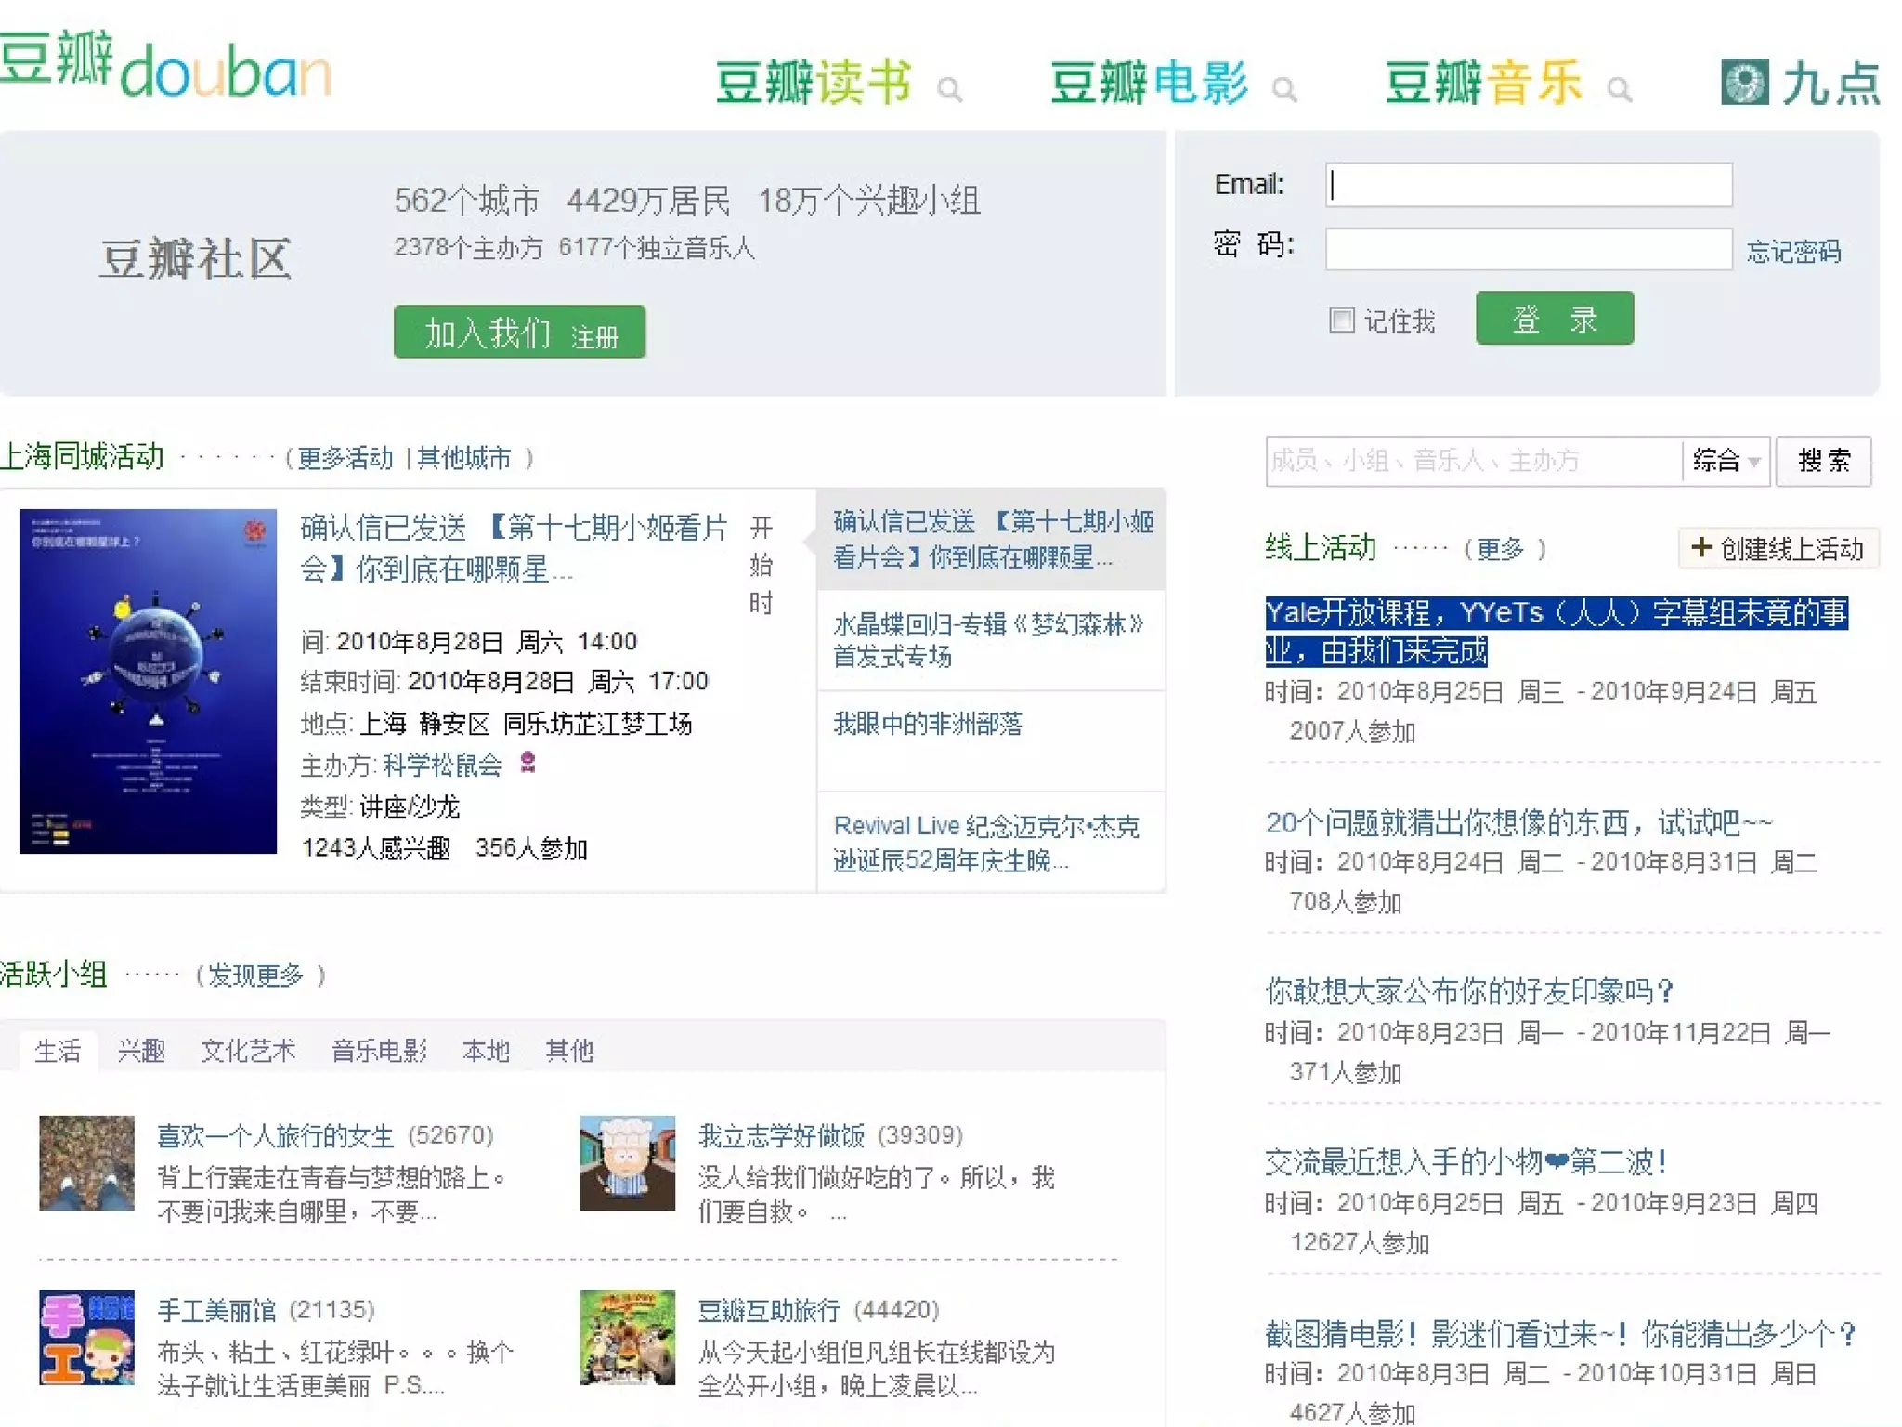Screen dimensions: 1902x1427
Task: Open 其他城市 link in Shanghai activities
Action: point(463,458)
